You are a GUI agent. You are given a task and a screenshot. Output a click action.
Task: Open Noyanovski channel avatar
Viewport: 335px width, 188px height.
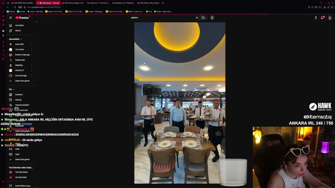[x=10, y=60]
